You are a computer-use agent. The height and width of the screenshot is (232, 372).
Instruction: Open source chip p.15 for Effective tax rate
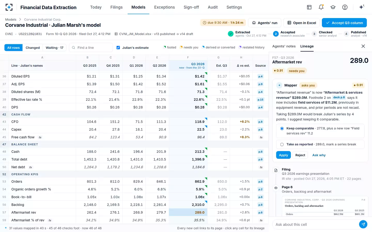click(260, 100)
